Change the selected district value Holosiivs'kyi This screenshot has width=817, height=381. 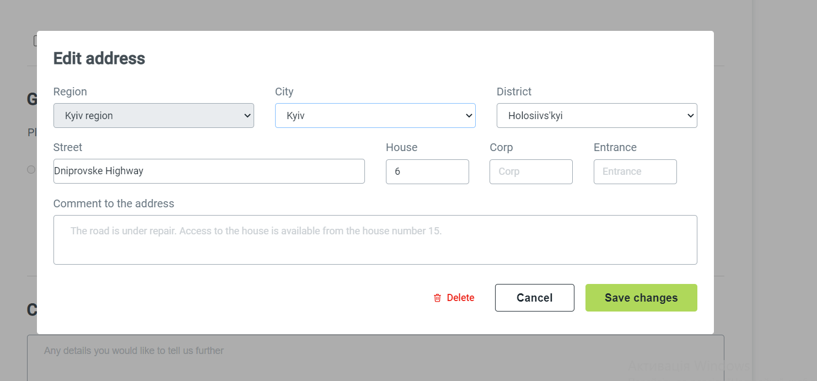[597, 115]
